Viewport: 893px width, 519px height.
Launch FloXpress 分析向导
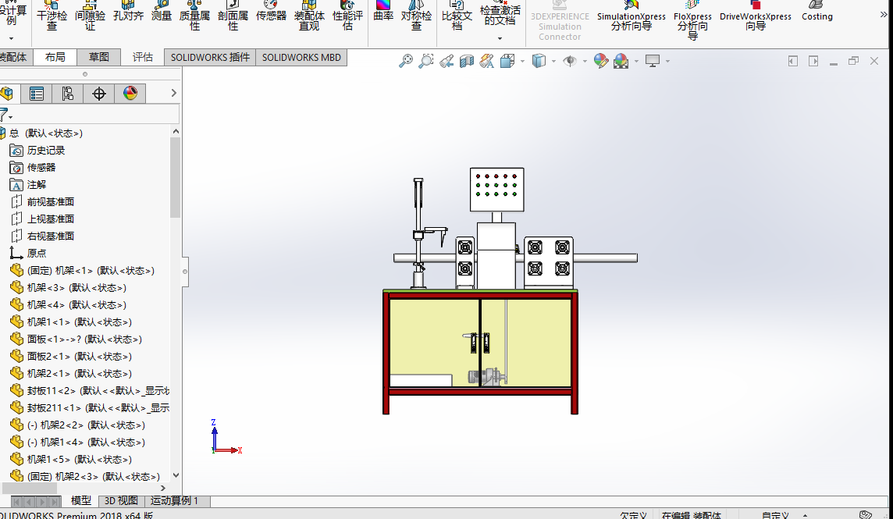[692, 20]
